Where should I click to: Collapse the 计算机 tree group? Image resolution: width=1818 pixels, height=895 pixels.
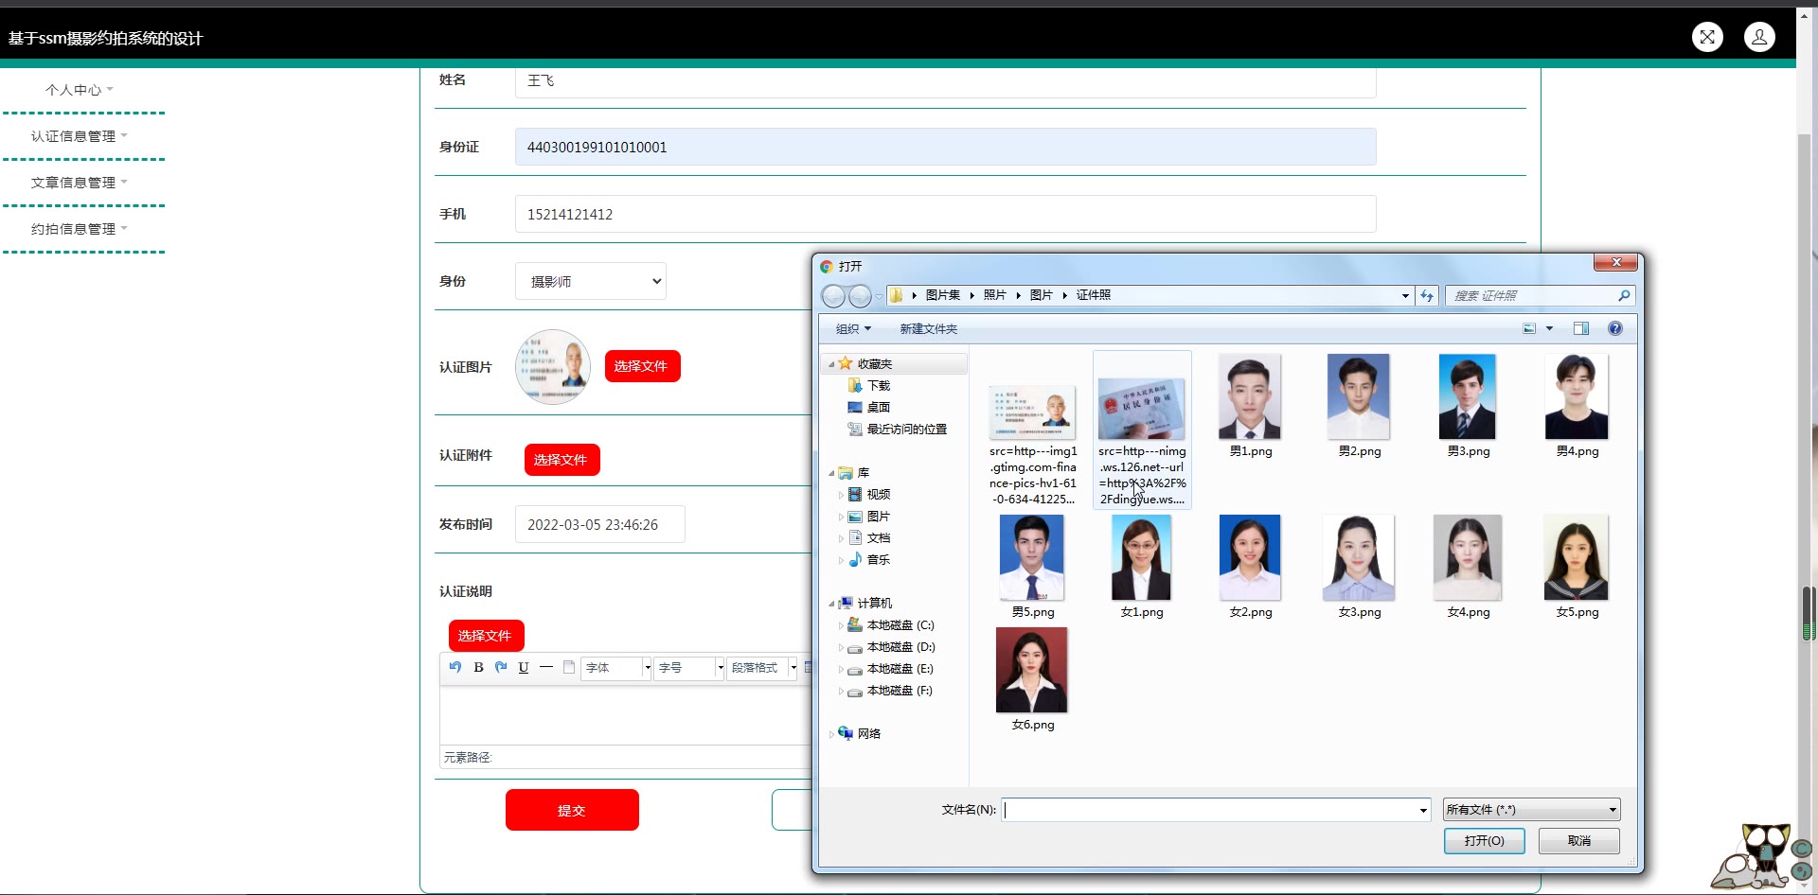831,604
